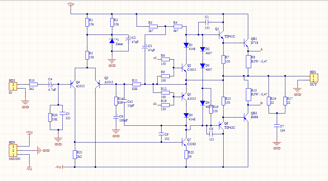Select the Cx1 designator label
Image resolution: width=328 pixels, height=181 pixels.
click(130, 101)
